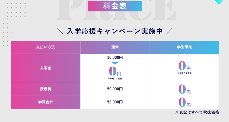Click the ※表記はすべて税抜価格 footnote
229x122 pixels.
[197, 112]
